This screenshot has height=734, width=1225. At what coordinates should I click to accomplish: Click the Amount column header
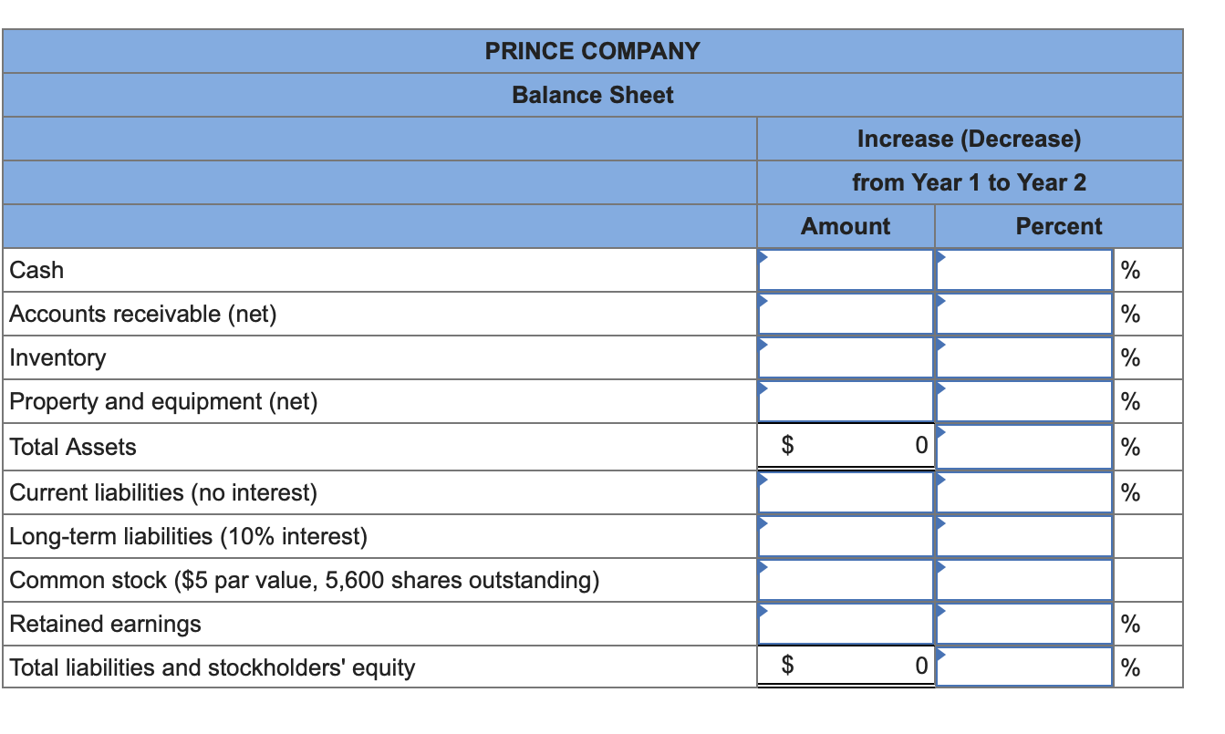(x=845, y=226)
